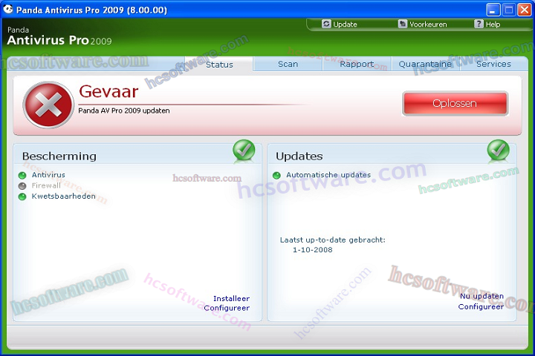Click the Update refresh icon in top bar
The image size is (535, 356).
326,24
